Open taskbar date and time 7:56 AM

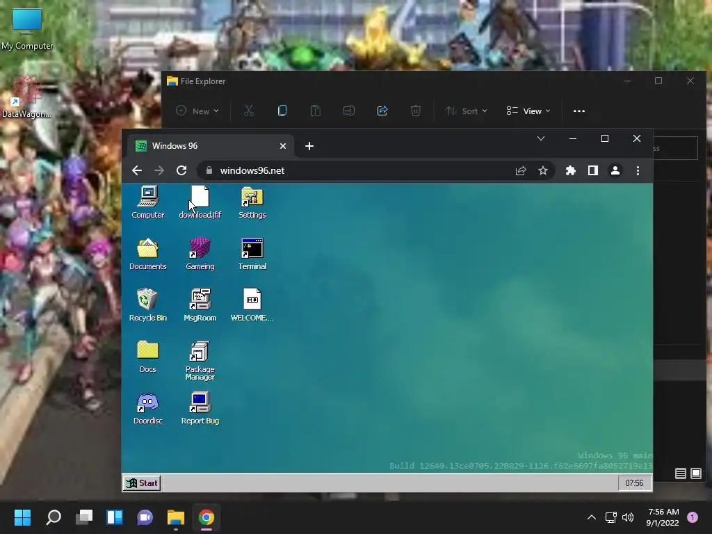point(663,517)
